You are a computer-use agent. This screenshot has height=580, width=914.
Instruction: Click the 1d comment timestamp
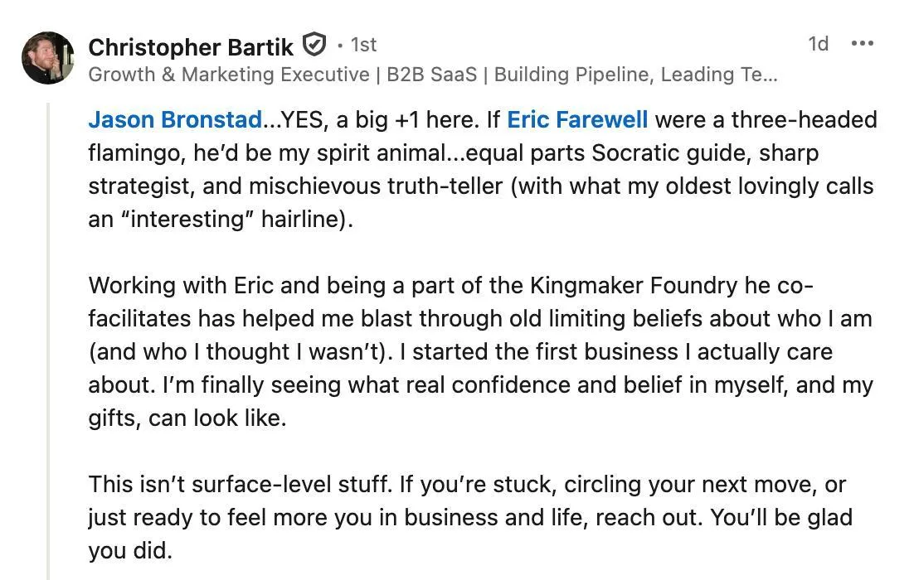pyautogui.click(x=818, y=44)
